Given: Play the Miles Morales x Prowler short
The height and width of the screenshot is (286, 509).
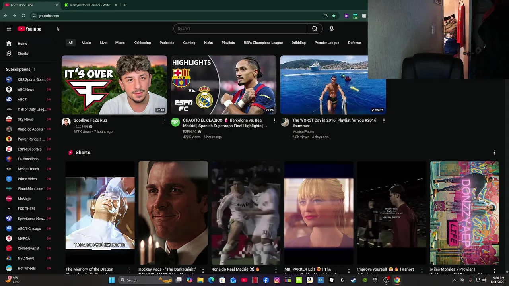Looking at the screenshot, I should pos(464,213).
